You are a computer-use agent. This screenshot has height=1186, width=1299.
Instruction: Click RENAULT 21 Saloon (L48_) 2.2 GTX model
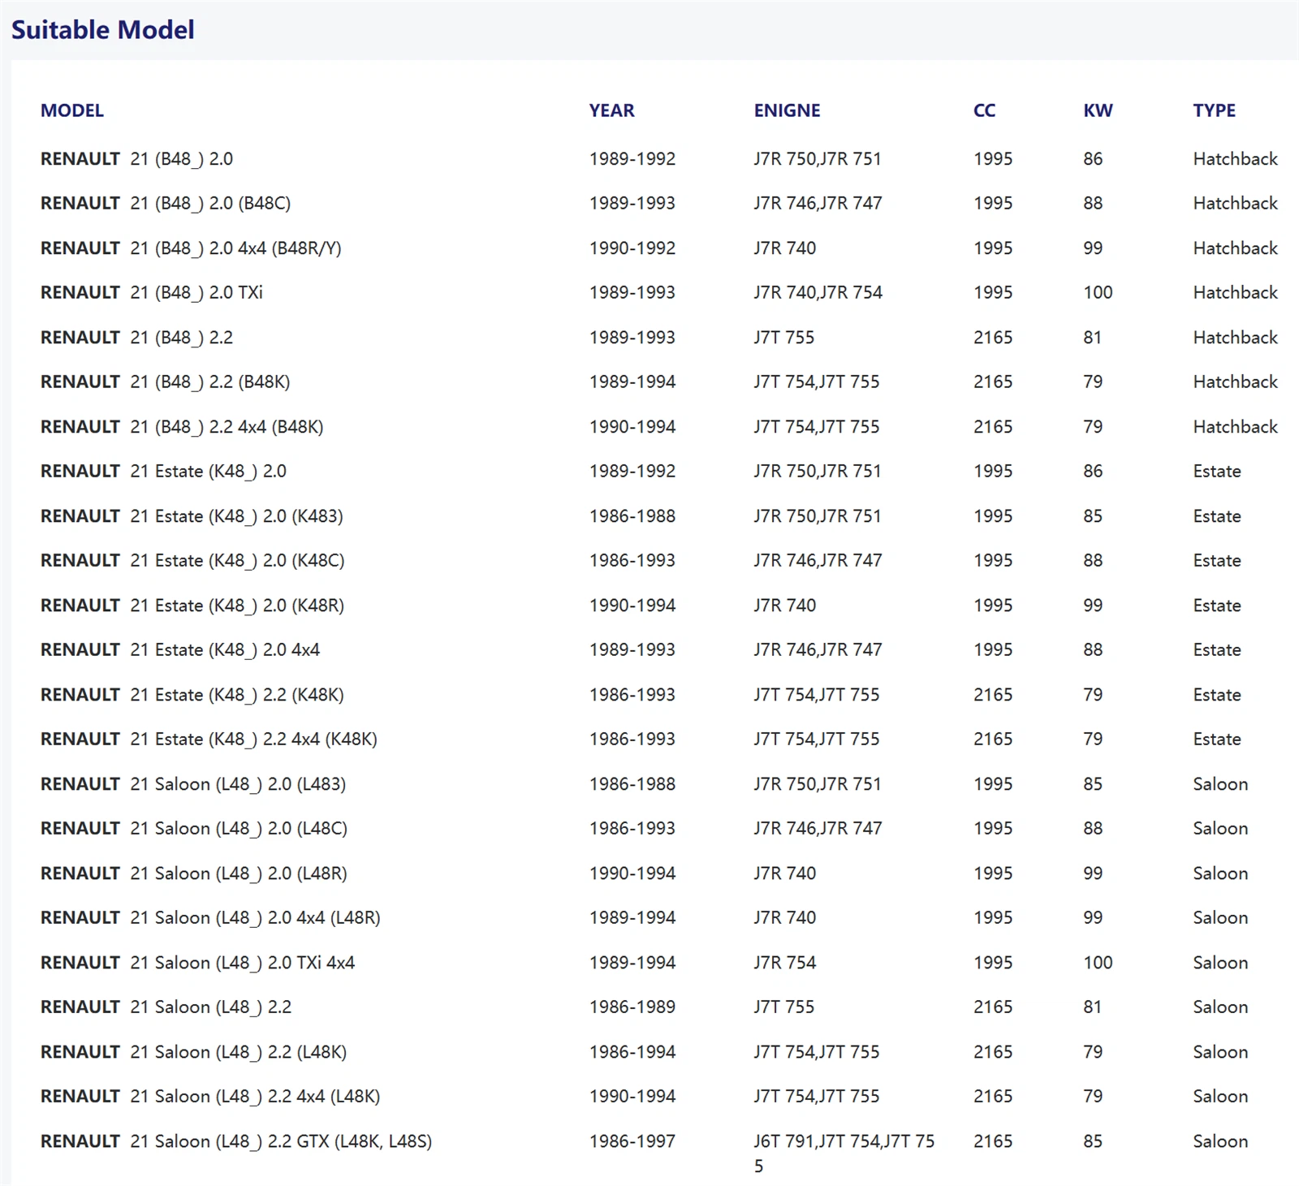pos(235,1141)
